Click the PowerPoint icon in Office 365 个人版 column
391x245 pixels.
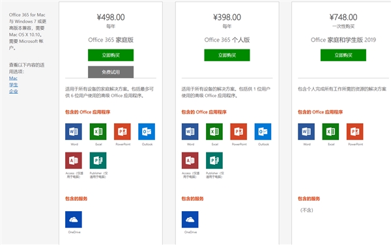pyautogui.click(x=239, y=132)
